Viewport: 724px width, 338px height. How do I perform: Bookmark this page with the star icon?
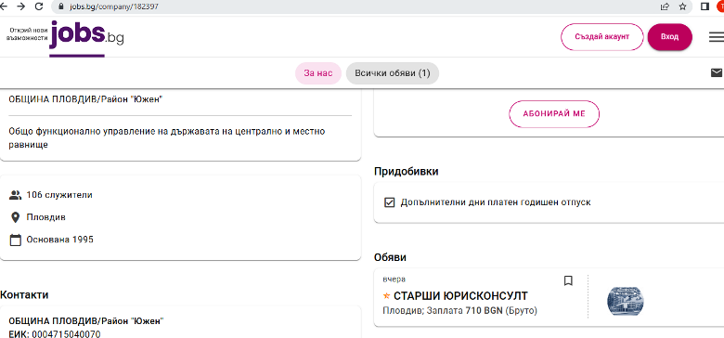[682, 6]
